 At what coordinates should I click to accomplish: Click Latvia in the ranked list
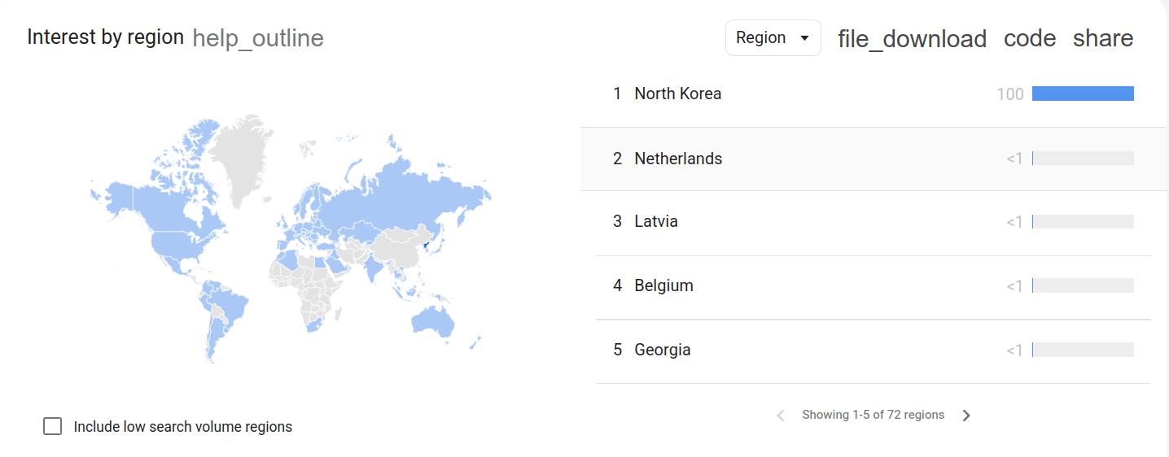click(x=656, y=221)
